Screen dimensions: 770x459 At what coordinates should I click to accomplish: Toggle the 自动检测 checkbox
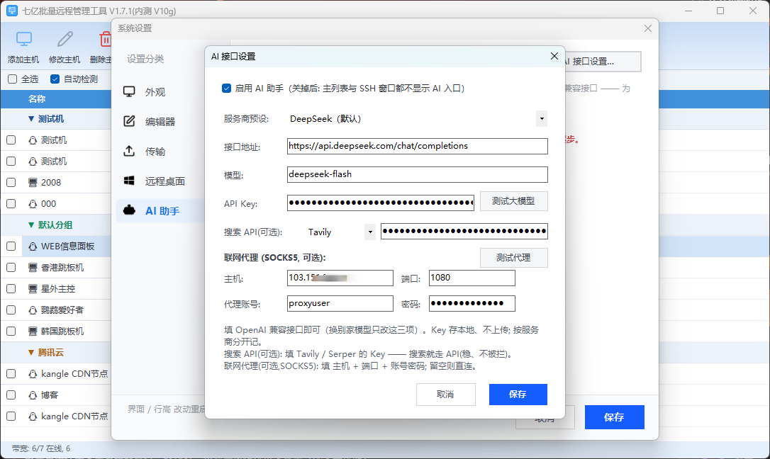[55, 79]
